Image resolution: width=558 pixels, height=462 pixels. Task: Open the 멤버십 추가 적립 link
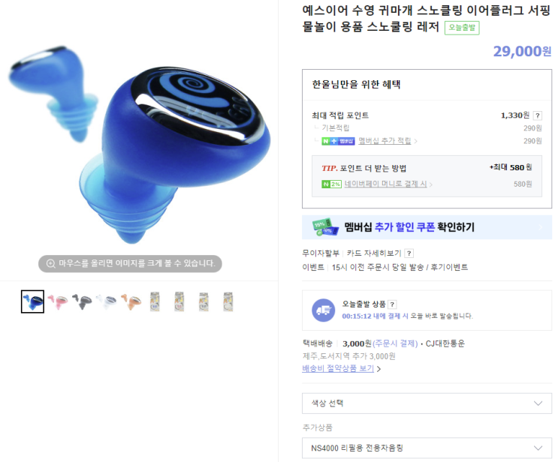[385, 141]
